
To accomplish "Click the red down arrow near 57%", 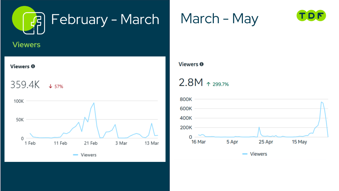I will 50,87.
